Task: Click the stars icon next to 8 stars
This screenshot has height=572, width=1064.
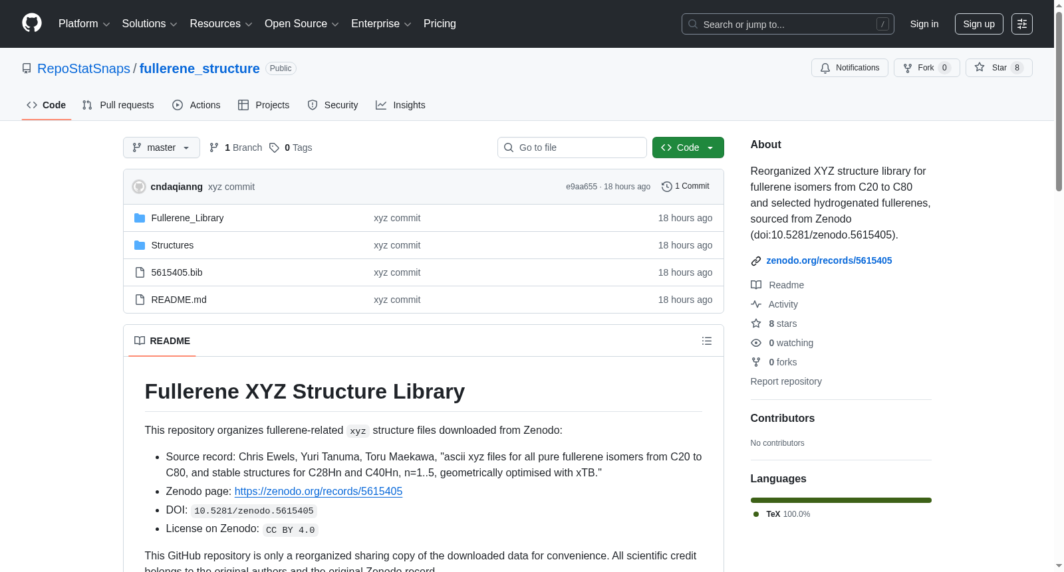Action: pyautogui.click(x=756, y=324)
